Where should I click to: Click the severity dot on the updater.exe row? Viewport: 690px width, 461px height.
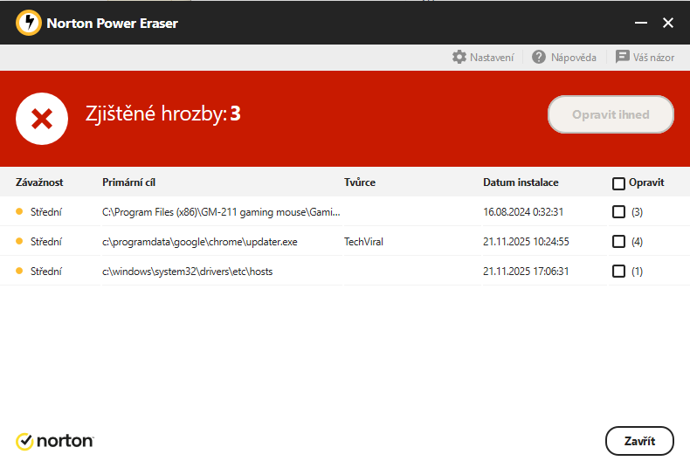click(x=19, y=242)
